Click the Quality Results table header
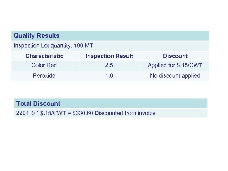Image resolution: width=228 pixels, height=171 pixels. pyautogui.click(x=36, y=35)
